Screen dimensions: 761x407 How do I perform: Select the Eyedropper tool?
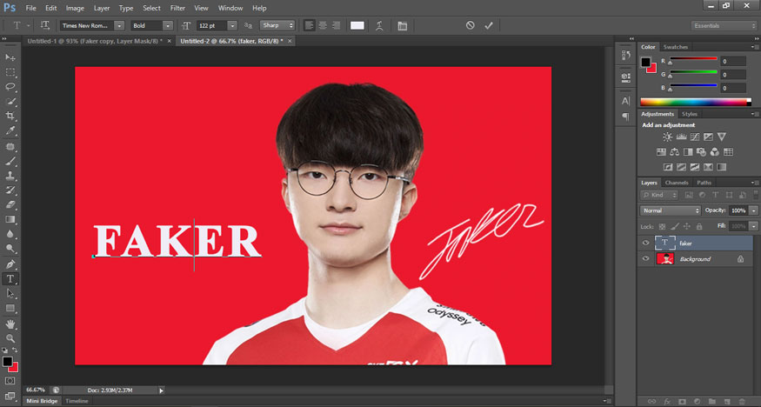(x=10, y=130)
